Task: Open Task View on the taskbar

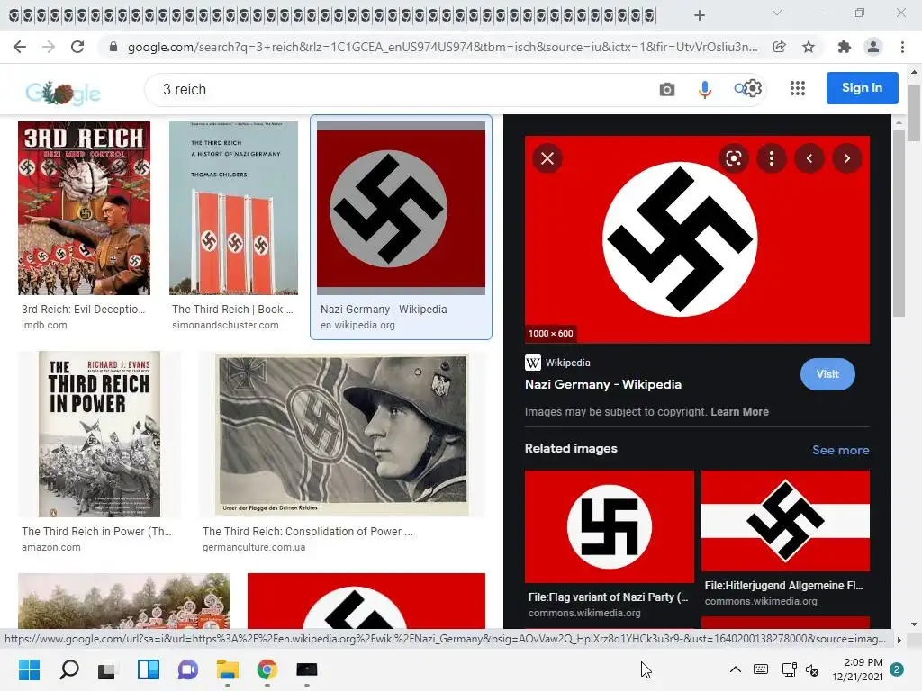Action: point(108,669)
